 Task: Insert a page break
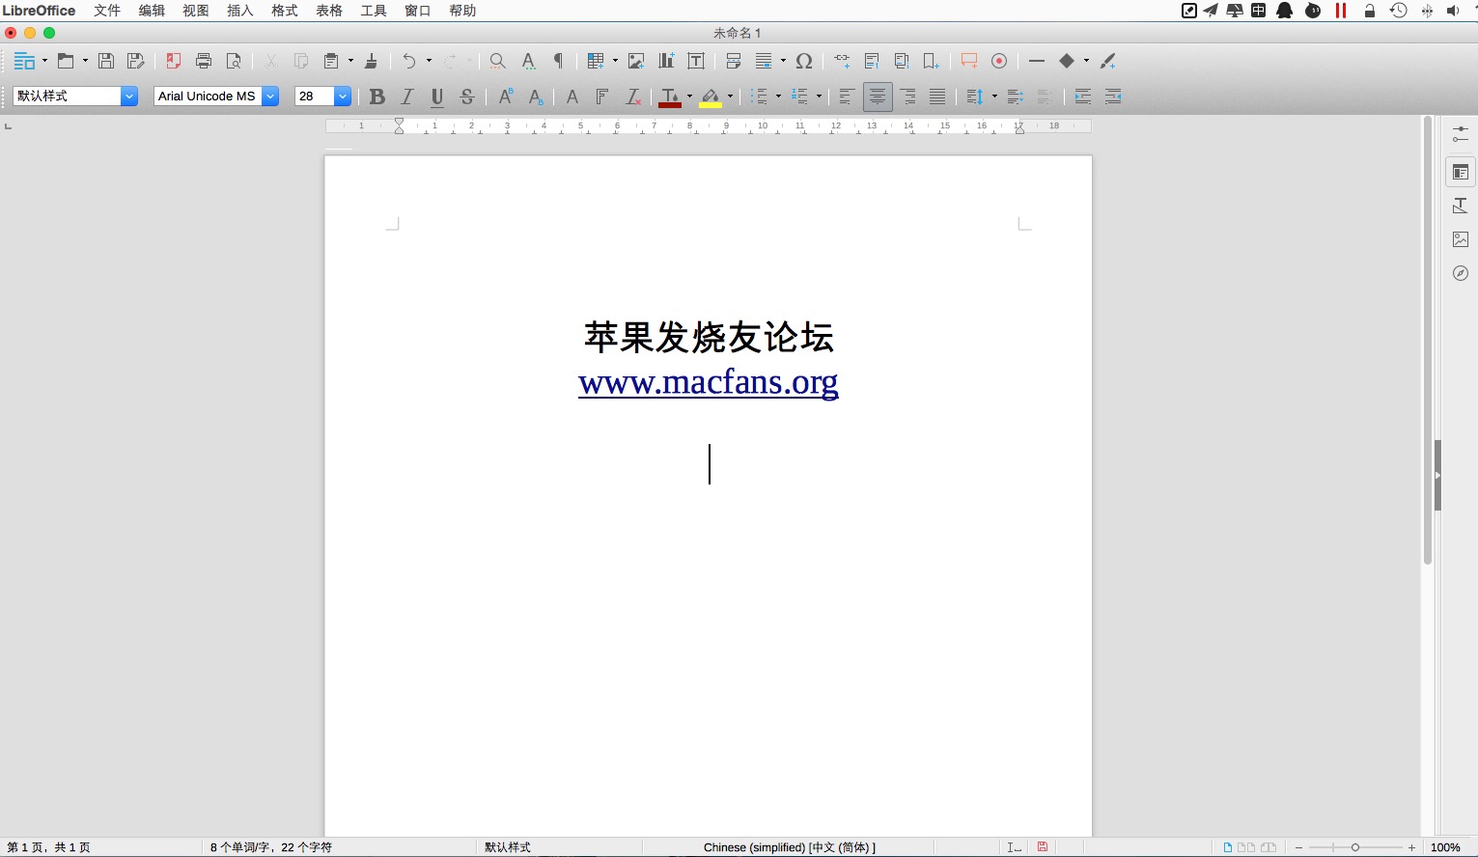tap(734, 61)
